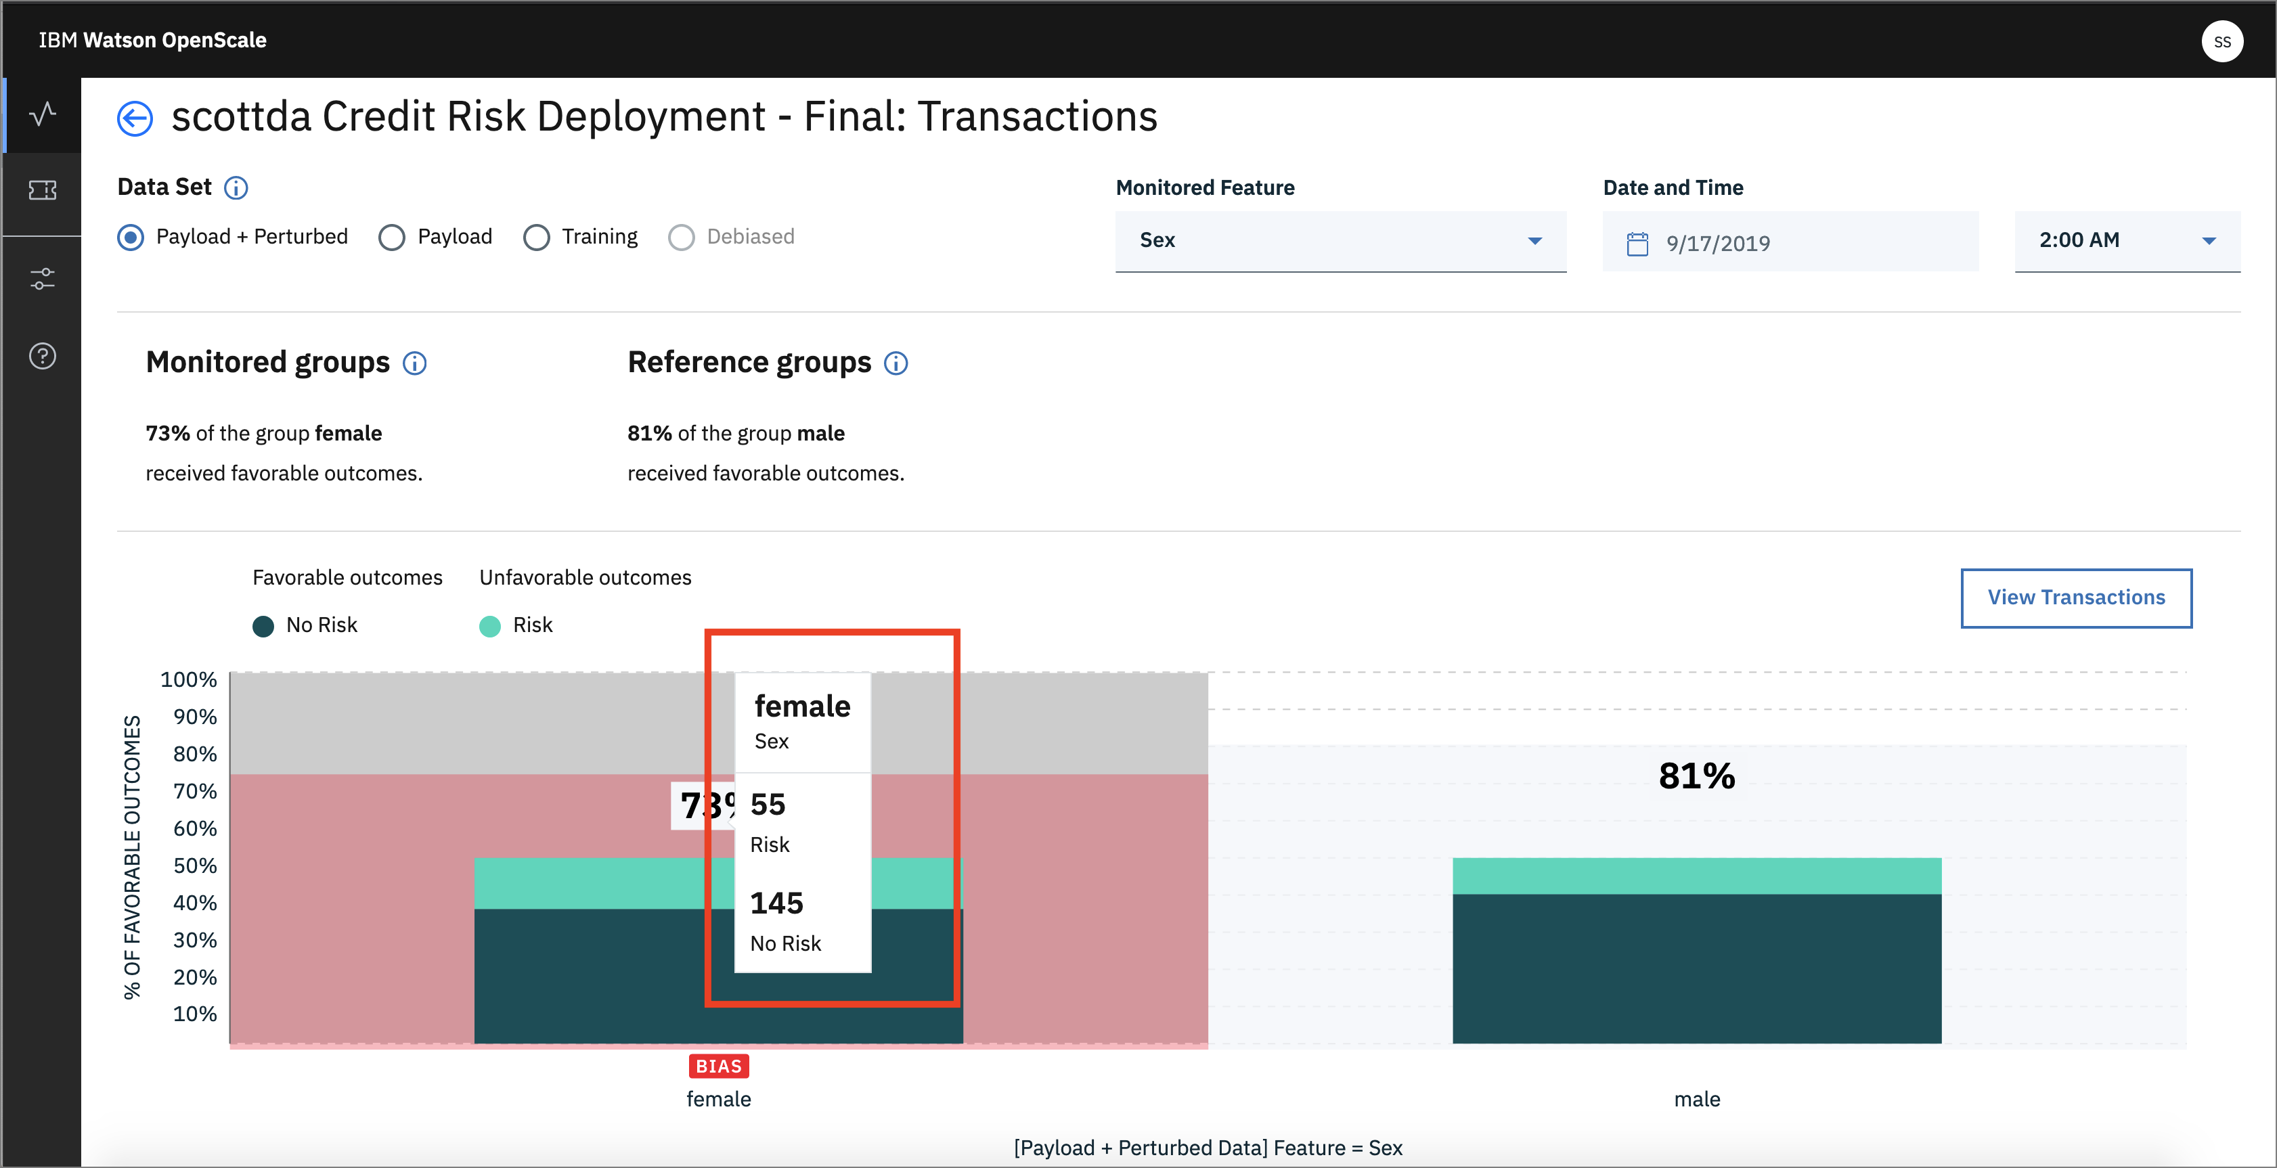
Task: Open the 2:00 AM time dropdown
Action: pos(2126,240)
